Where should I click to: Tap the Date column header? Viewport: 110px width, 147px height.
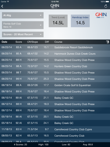4,42
